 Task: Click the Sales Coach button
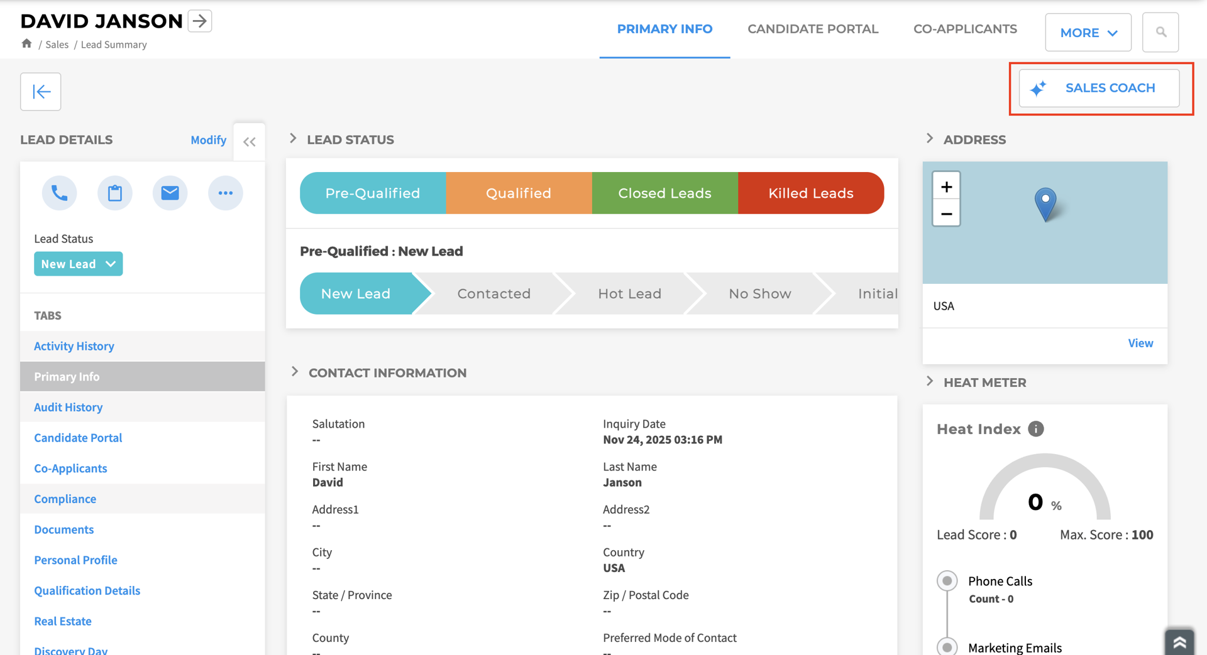tap(1099, 88)
